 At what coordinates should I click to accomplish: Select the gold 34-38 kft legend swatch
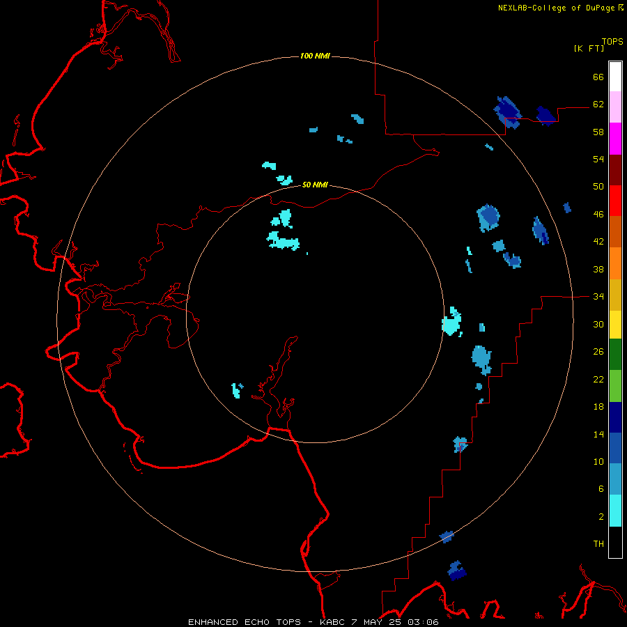point(615,295)
